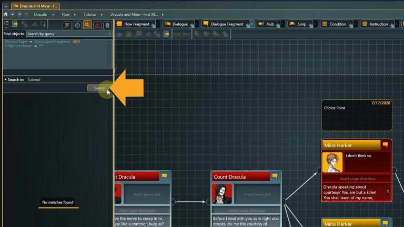
Task: Expand the Jump template arrow
Action: coord(315,24)
